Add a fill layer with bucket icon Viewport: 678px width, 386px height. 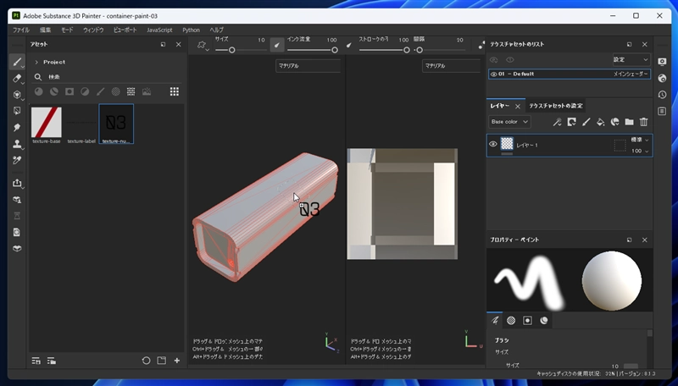click(x=600, y=122)
